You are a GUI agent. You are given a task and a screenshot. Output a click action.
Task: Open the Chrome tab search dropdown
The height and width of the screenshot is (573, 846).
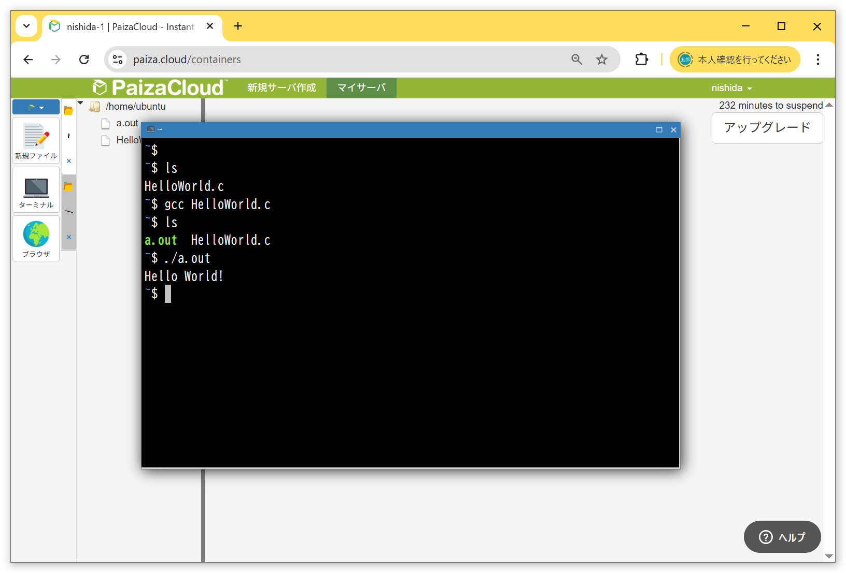tap(26, 26)
